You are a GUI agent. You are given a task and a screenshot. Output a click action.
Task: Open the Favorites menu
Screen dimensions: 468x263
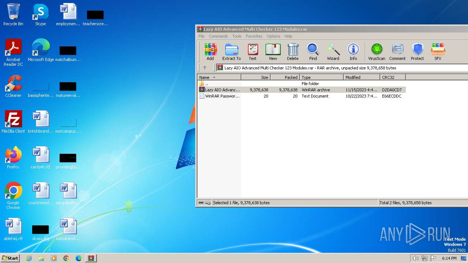tap(254, 36)
